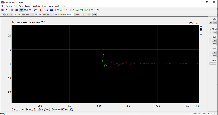Open the REV reverberation decay icon
Viewport: 218px width, 115px height.
[81, 10]
